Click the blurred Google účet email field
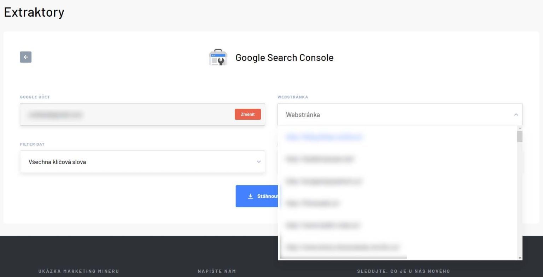543x277 pixels. (127, 114)
